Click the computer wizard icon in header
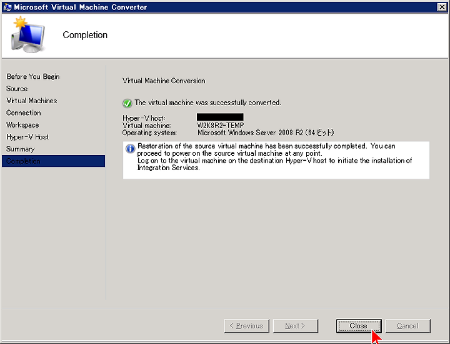This screenshot has width=450, height=344. [28, 35]
